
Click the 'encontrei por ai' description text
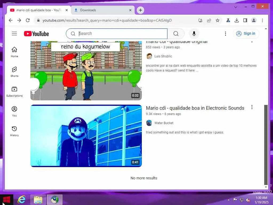point(201,68)
